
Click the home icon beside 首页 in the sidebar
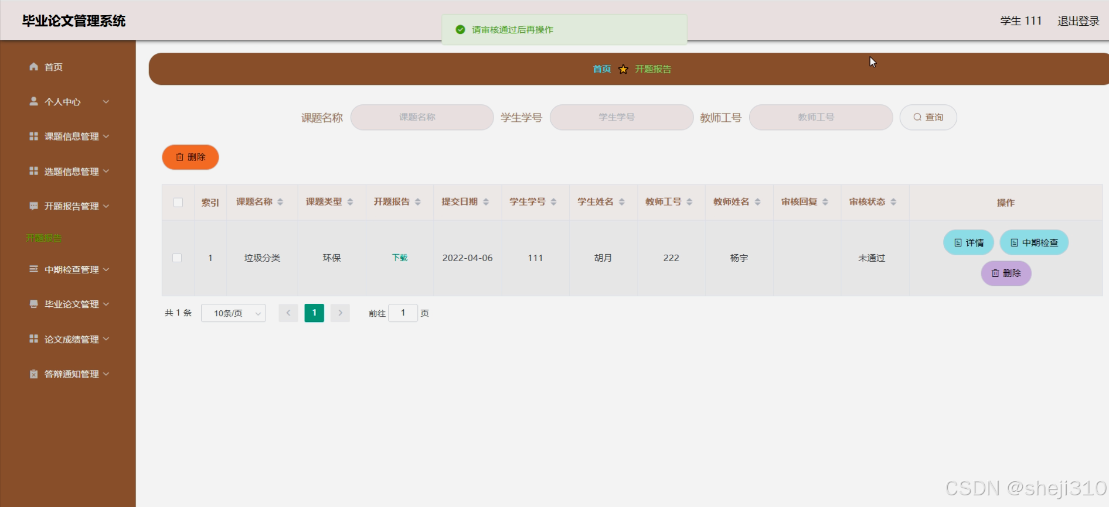pyautogui.click(x=33, y=67)
